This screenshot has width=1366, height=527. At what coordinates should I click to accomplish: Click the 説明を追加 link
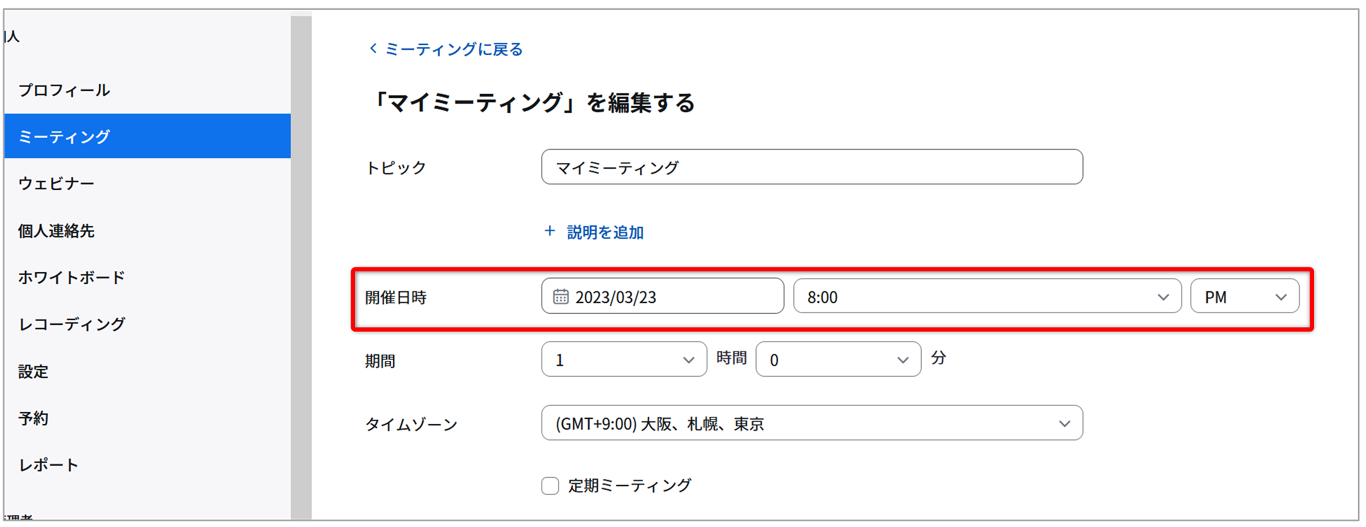605,232
